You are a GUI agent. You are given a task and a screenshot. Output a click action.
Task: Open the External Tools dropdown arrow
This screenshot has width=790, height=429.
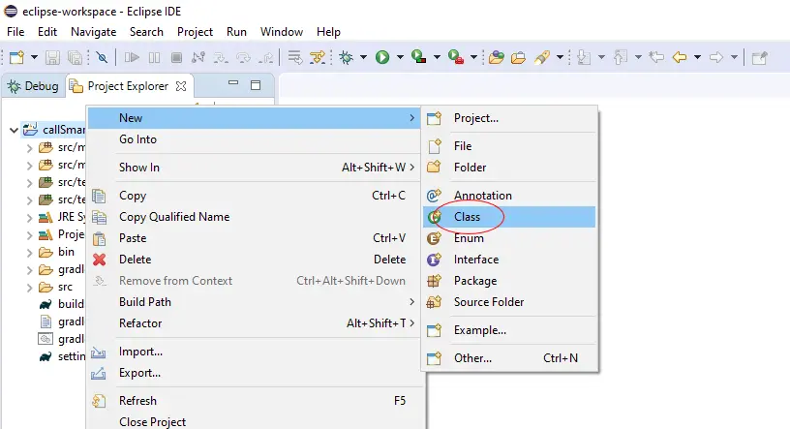(x=473, y=57)
